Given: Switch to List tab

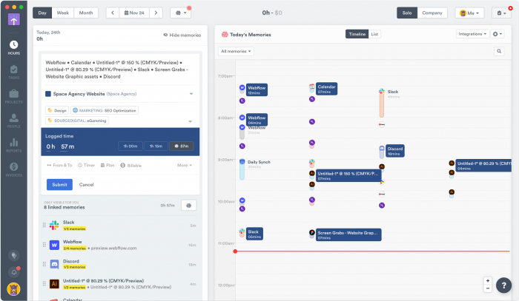Looking at the screenshot, I should pyautogui.click(x=374, y=34).
